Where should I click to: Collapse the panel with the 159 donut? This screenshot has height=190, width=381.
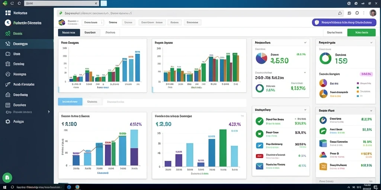371,42
